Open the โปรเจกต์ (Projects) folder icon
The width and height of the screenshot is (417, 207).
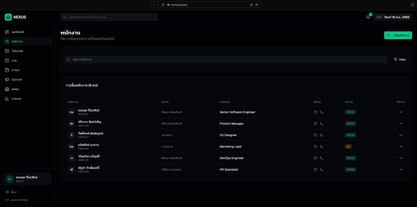pos(7,51)
